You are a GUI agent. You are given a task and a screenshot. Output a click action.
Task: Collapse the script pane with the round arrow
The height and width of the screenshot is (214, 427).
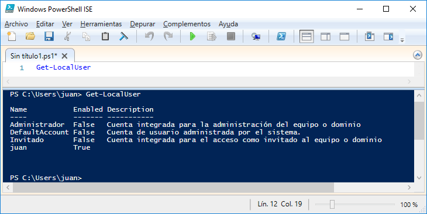[418, 55]
